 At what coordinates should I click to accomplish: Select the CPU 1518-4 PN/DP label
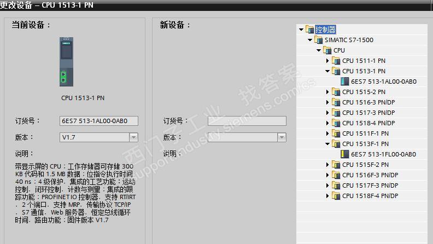tap(368, 123)
